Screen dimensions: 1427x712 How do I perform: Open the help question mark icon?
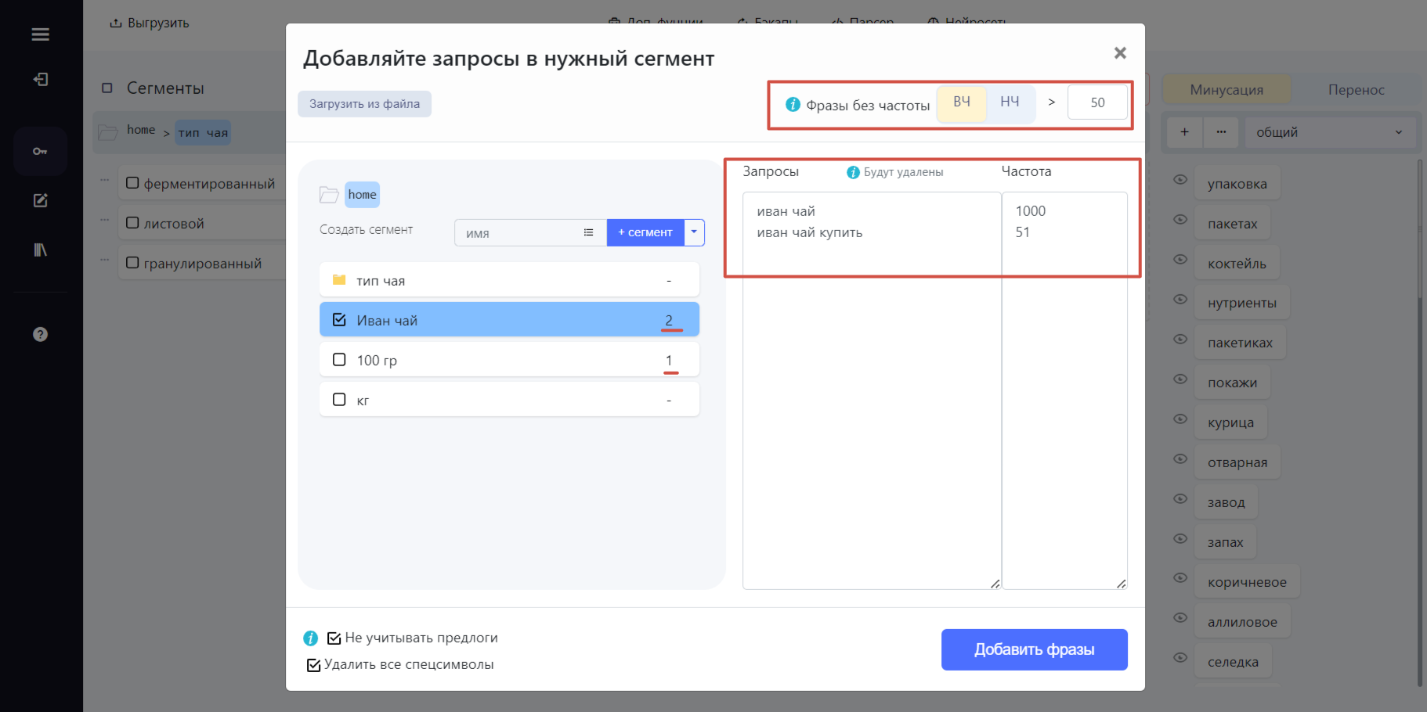pos(40,334)
